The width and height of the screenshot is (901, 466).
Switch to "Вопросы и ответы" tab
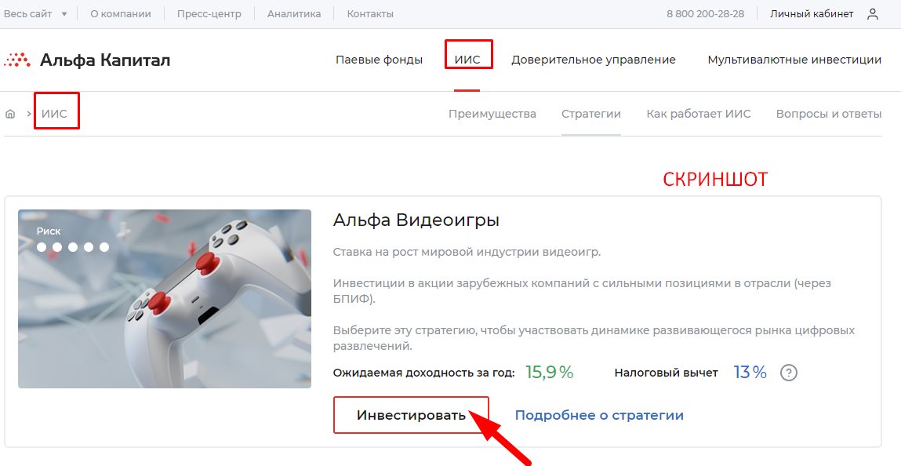point(829,114)
